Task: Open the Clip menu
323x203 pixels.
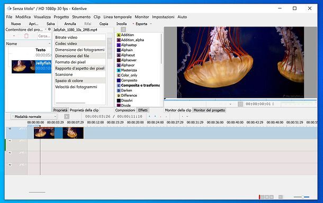Action: (x=97, y=17)
